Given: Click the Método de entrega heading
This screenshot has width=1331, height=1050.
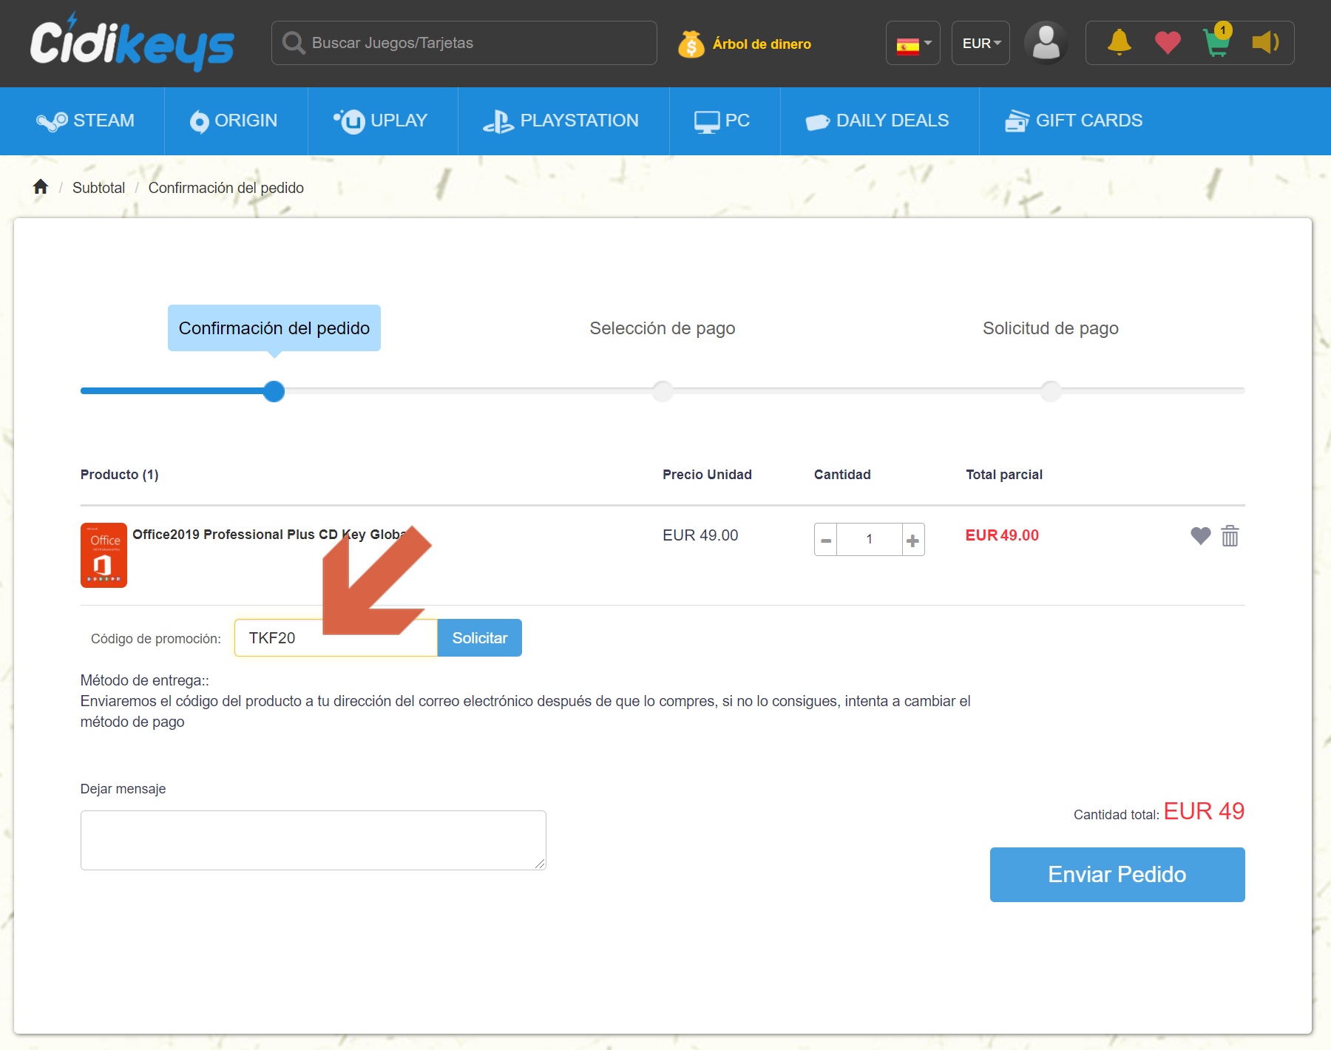Looking at the screenshot, I should point(145,680).
